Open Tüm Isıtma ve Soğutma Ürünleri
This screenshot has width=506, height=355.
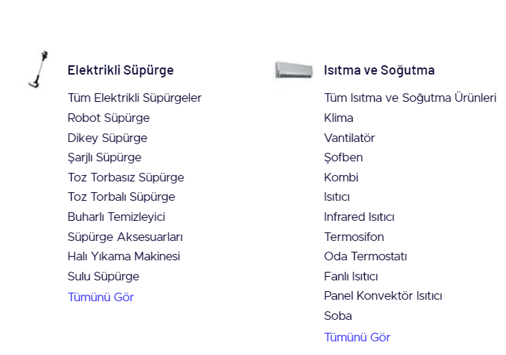tap(410, 98)
